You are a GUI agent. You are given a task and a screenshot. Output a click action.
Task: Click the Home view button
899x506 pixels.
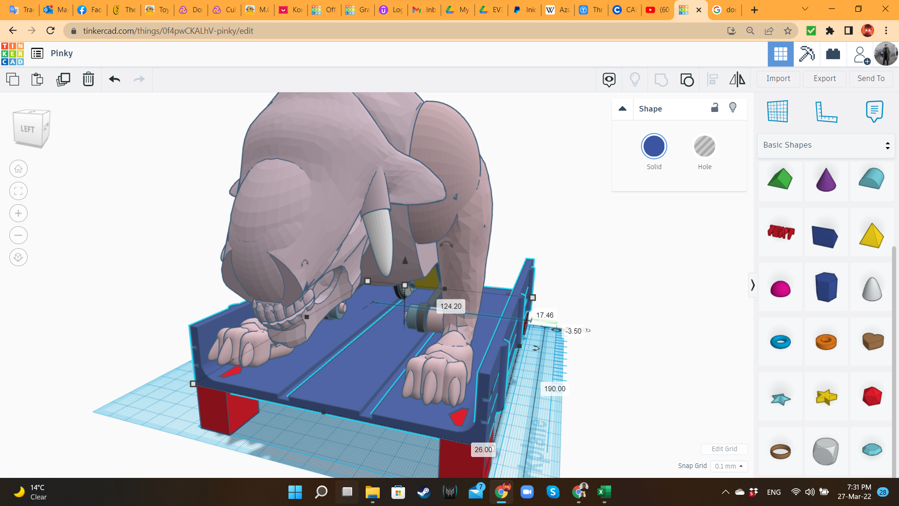(18, 169)
